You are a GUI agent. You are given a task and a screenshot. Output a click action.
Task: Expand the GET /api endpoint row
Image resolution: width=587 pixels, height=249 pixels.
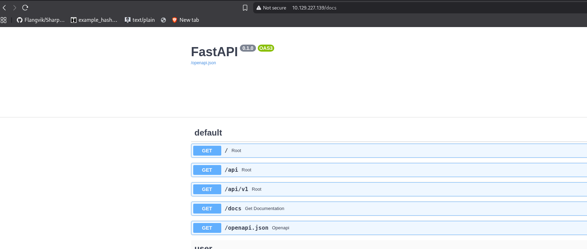(x=389, y=170)
